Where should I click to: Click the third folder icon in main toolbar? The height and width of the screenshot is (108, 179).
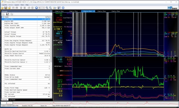coord(9,8)
